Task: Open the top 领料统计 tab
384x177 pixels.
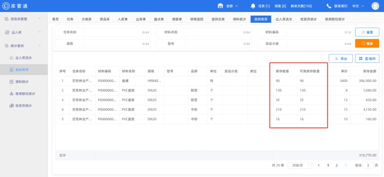Action: (x=240, y=19)
